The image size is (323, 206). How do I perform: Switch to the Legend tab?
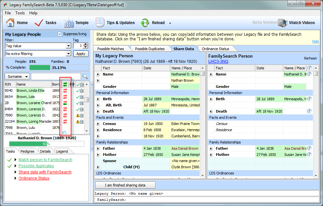click(x=62, y=151)
